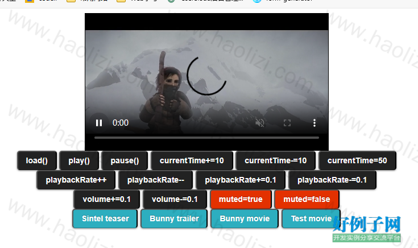Load the Sintel teaser video

(105, 218)
